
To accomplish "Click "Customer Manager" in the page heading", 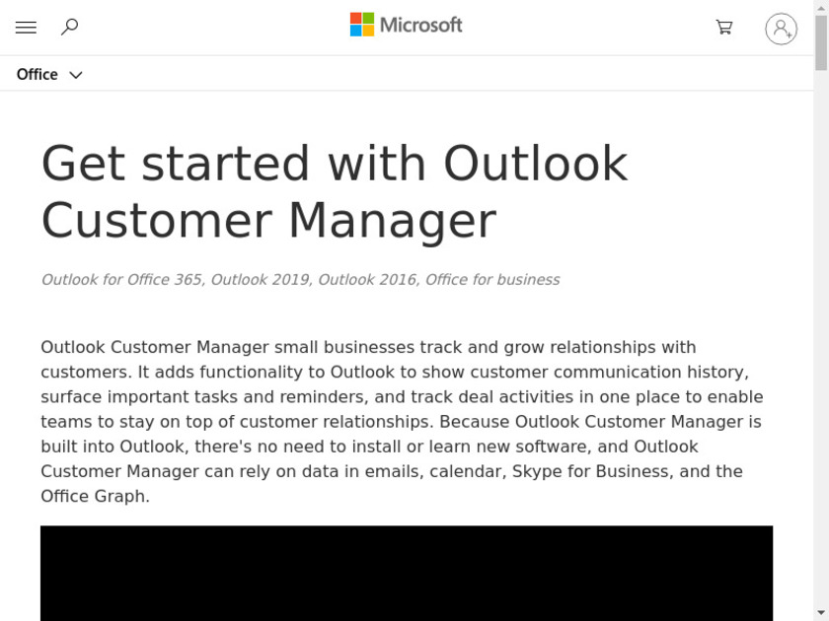I will tap(267, 220).
